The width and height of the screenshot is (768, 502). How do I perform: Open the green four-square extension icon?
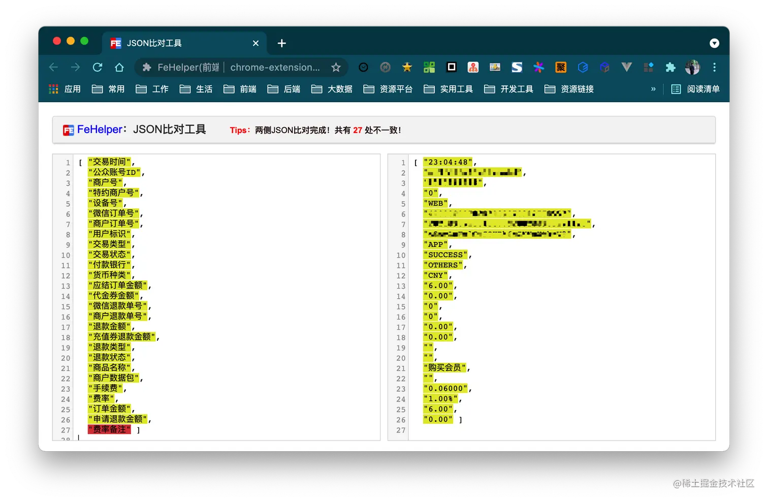(x=429, y=67)
